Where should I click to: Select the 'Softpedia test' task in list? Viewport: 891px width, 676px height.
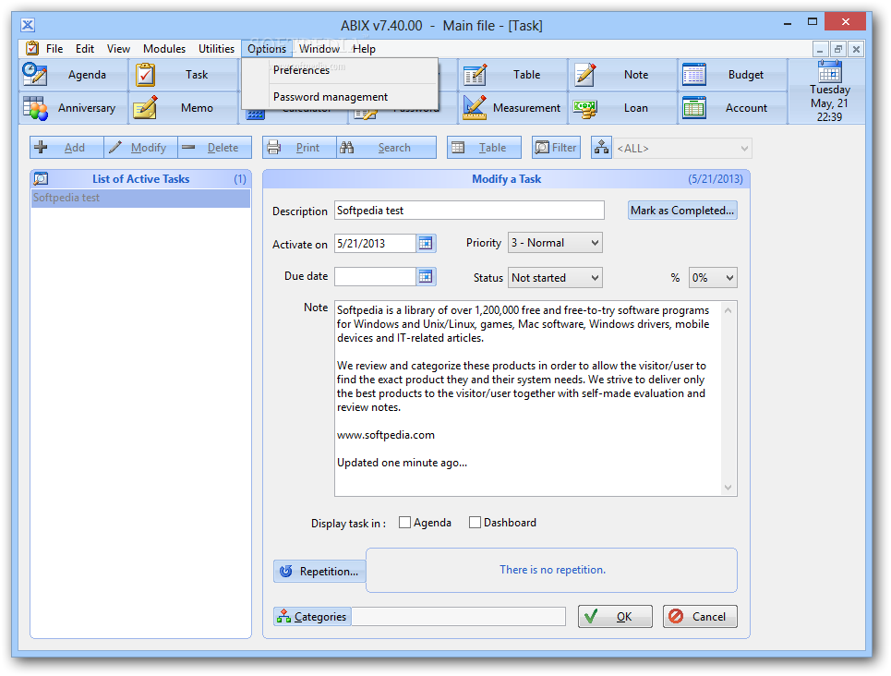[140, 198]
